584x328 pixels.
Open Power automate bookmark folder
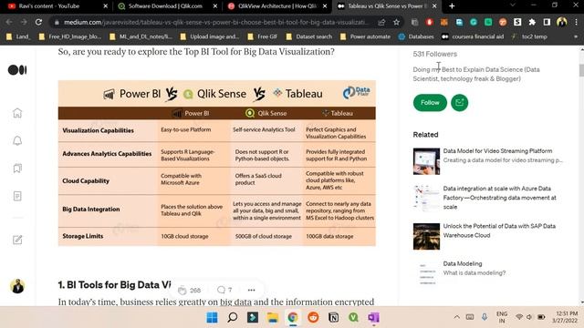point(365,36)
